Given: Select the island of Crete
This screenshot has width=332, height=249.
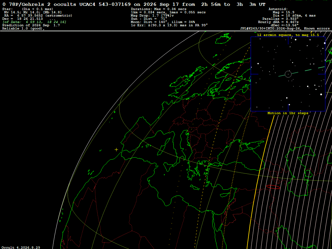Looking at the screenshot, I should point(195,187).
